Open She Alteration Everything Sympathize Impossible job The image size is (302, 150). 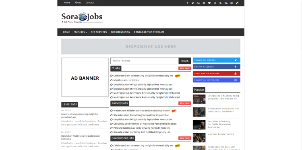point(141,115)
